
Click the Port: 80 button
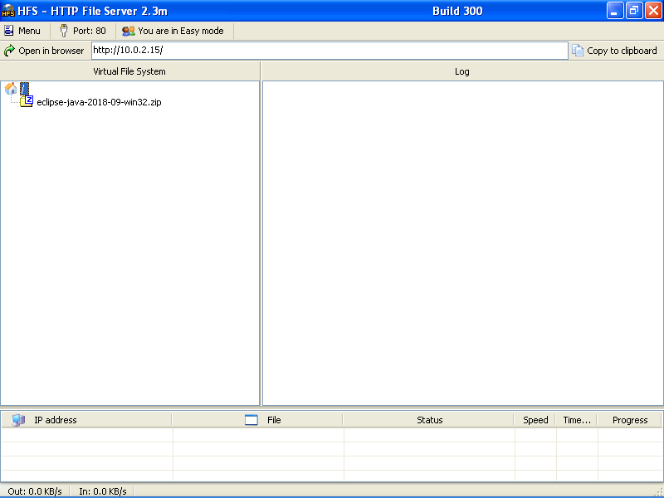tap(82, 31)
